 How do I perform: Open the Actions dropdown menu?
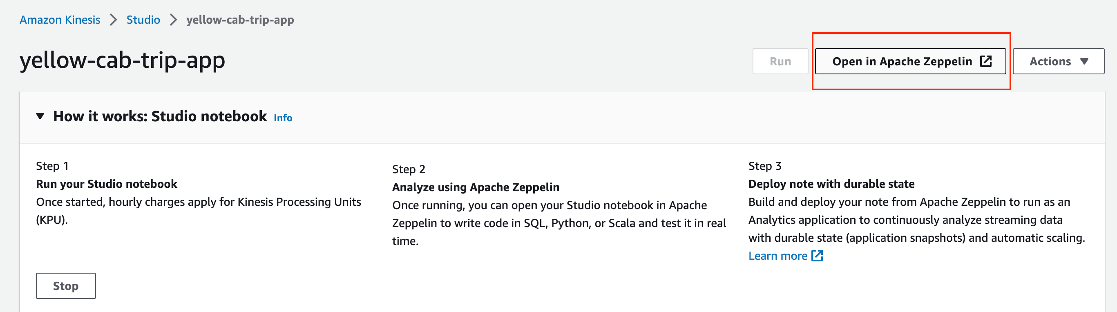1059,62
